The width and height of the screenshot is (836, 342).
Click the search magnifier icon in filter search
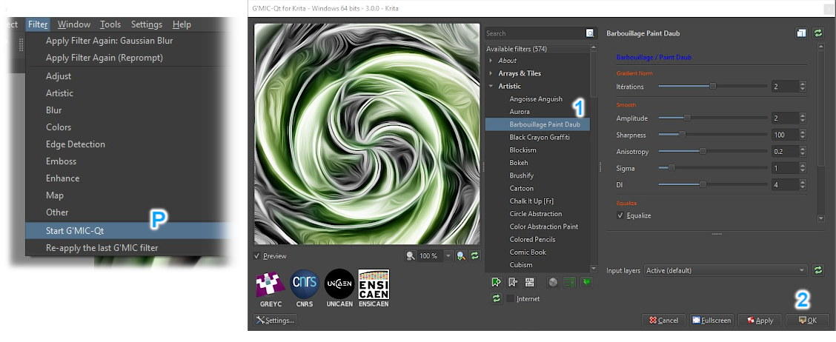(x=590, y=33)
